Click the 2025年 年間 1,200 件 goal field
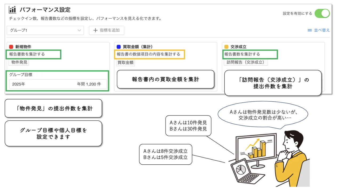The width and height of the screenshot is (337, 192). coord(58,84)
